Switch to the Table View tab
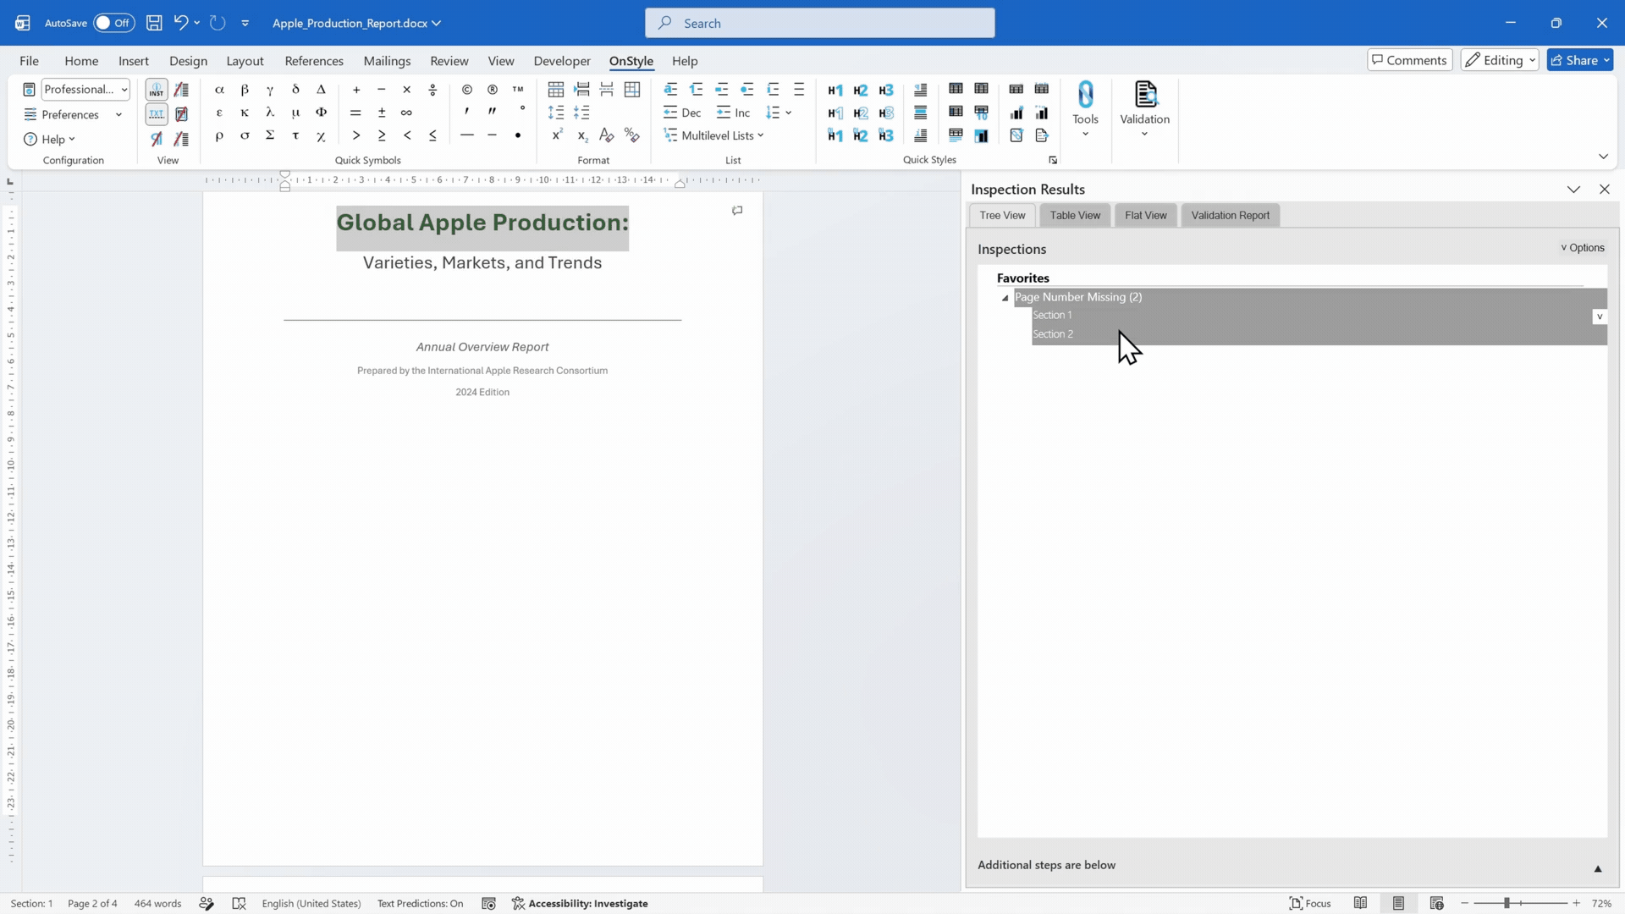This screenshot has width=1625, height=914. coord(1075,215)
